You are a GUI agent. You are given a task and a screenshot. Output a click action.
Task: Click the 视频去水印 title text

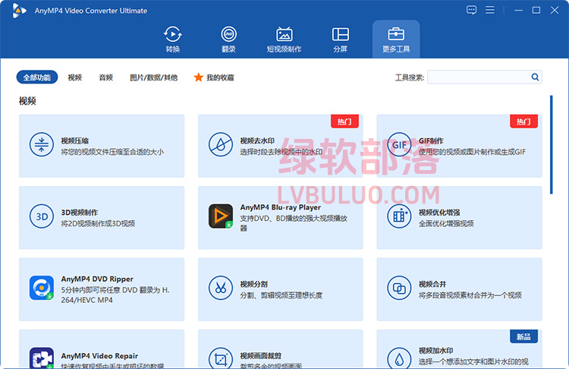pyautogui.click(x=257, y=140)
